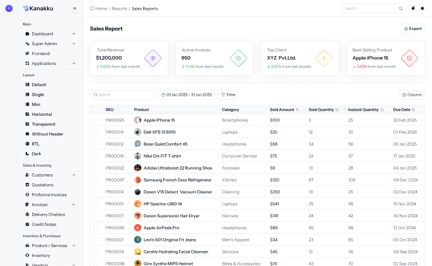Open the date range picker 01 Jan 2025
Screen dimensions: 432x266
point(186,95)
